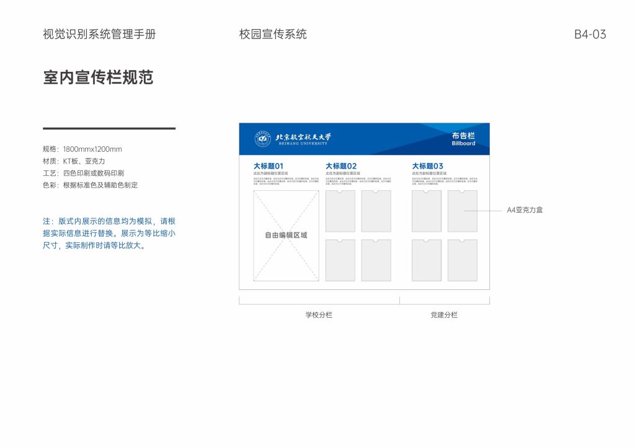This screenshot has height=448, width=635.
Task: Click the 校园宣传系统 header text
Action: tap(273, 34)
